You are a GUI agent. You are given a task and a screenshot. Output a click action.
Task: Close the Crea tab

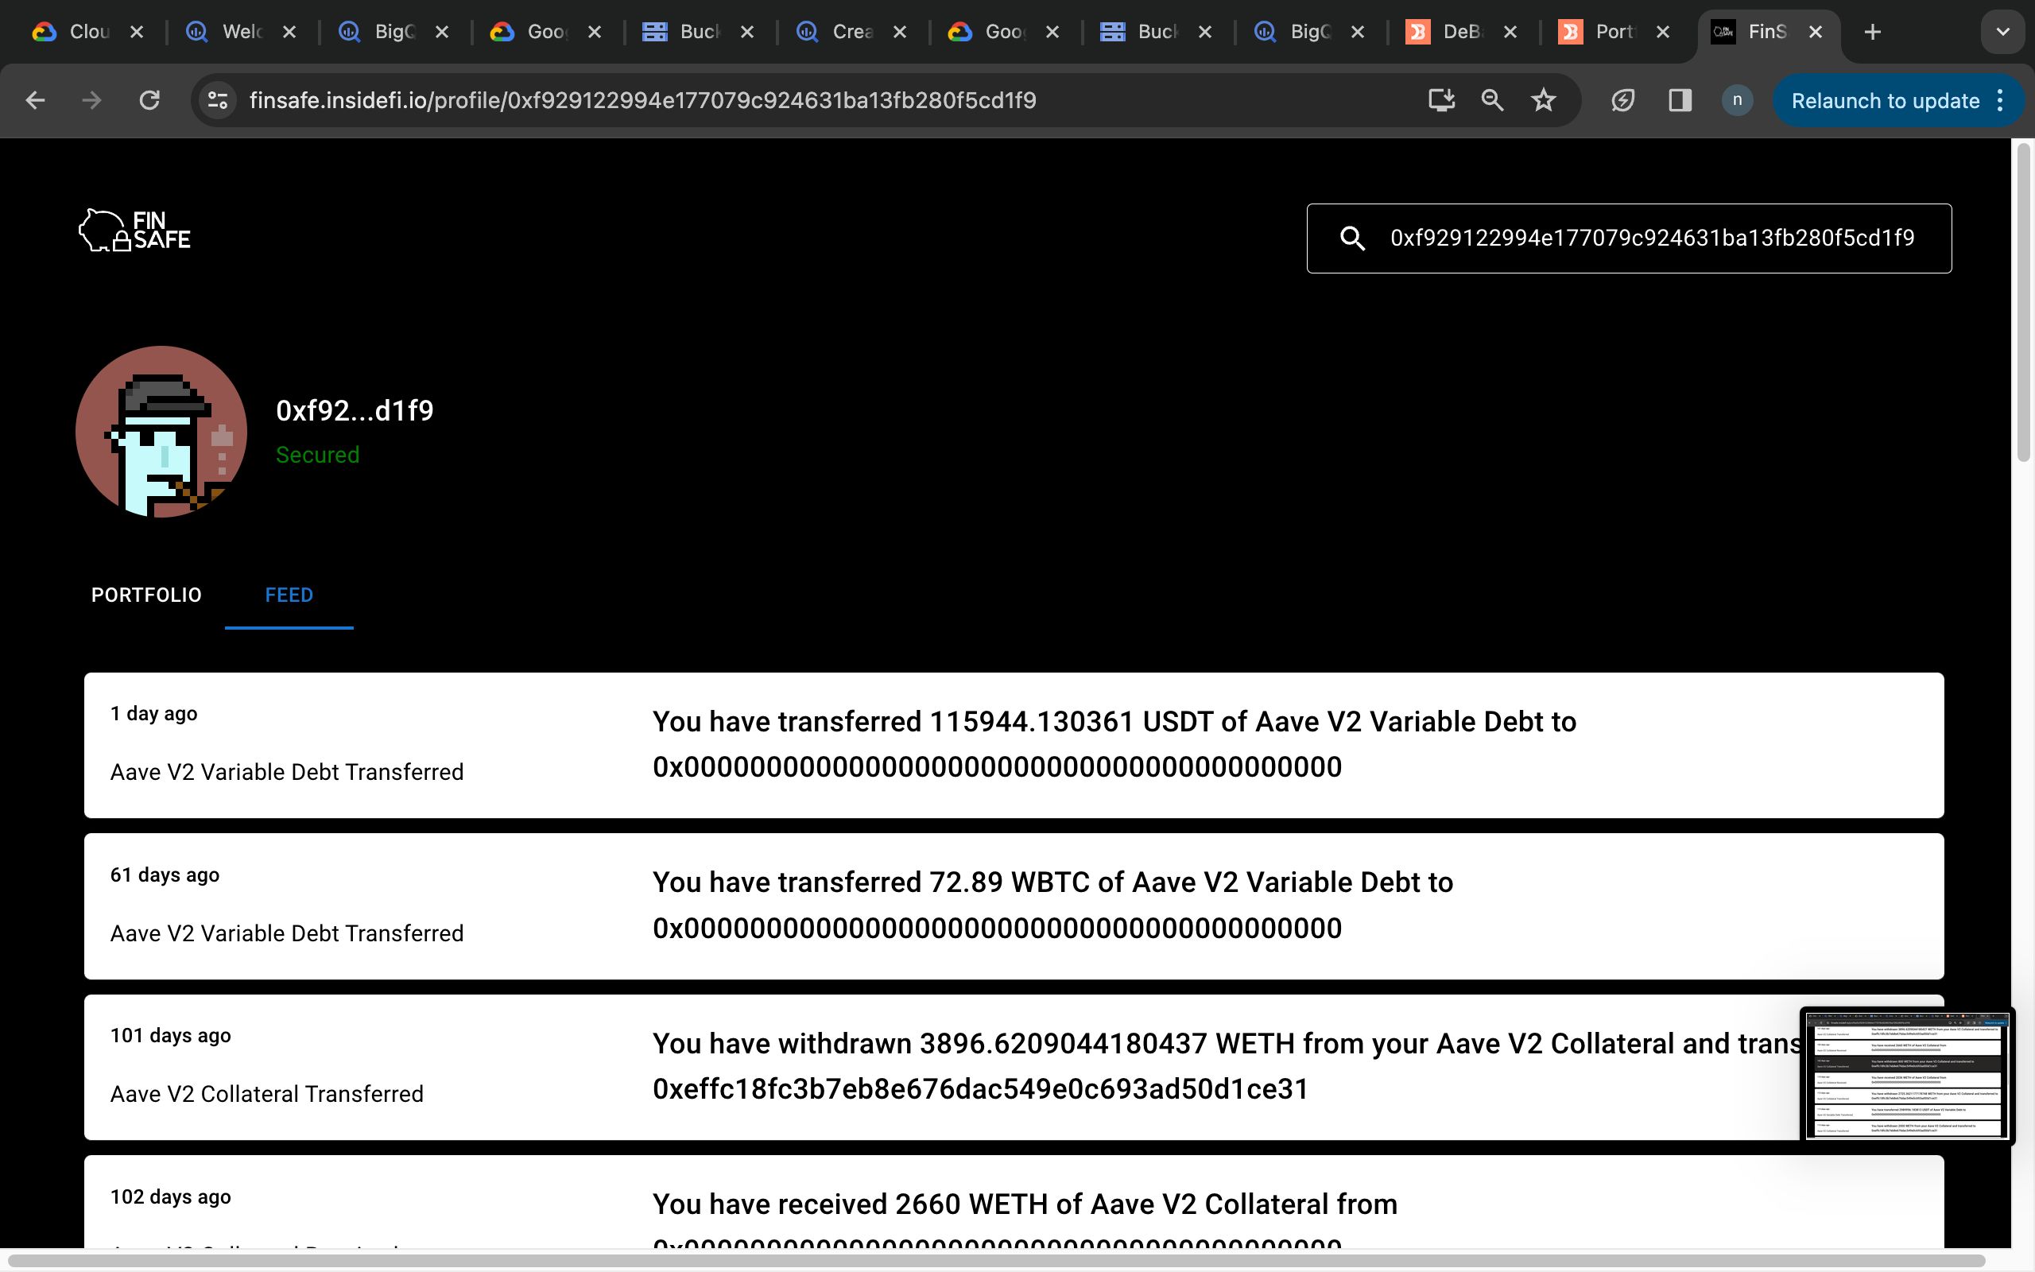click(x=900, y=32)
